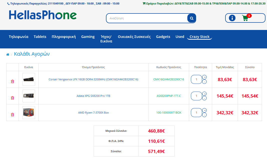The image size is (267, 158).
Task: Decrease quantity of AMD Ryzen 7-3700X
Action: pyautogui.click(x=205, y=115)
